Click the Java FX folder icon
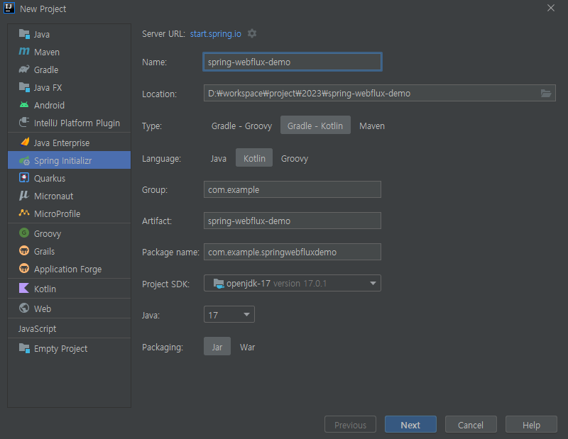This screenshot has height=439, width=568. [x=24, y=87]
